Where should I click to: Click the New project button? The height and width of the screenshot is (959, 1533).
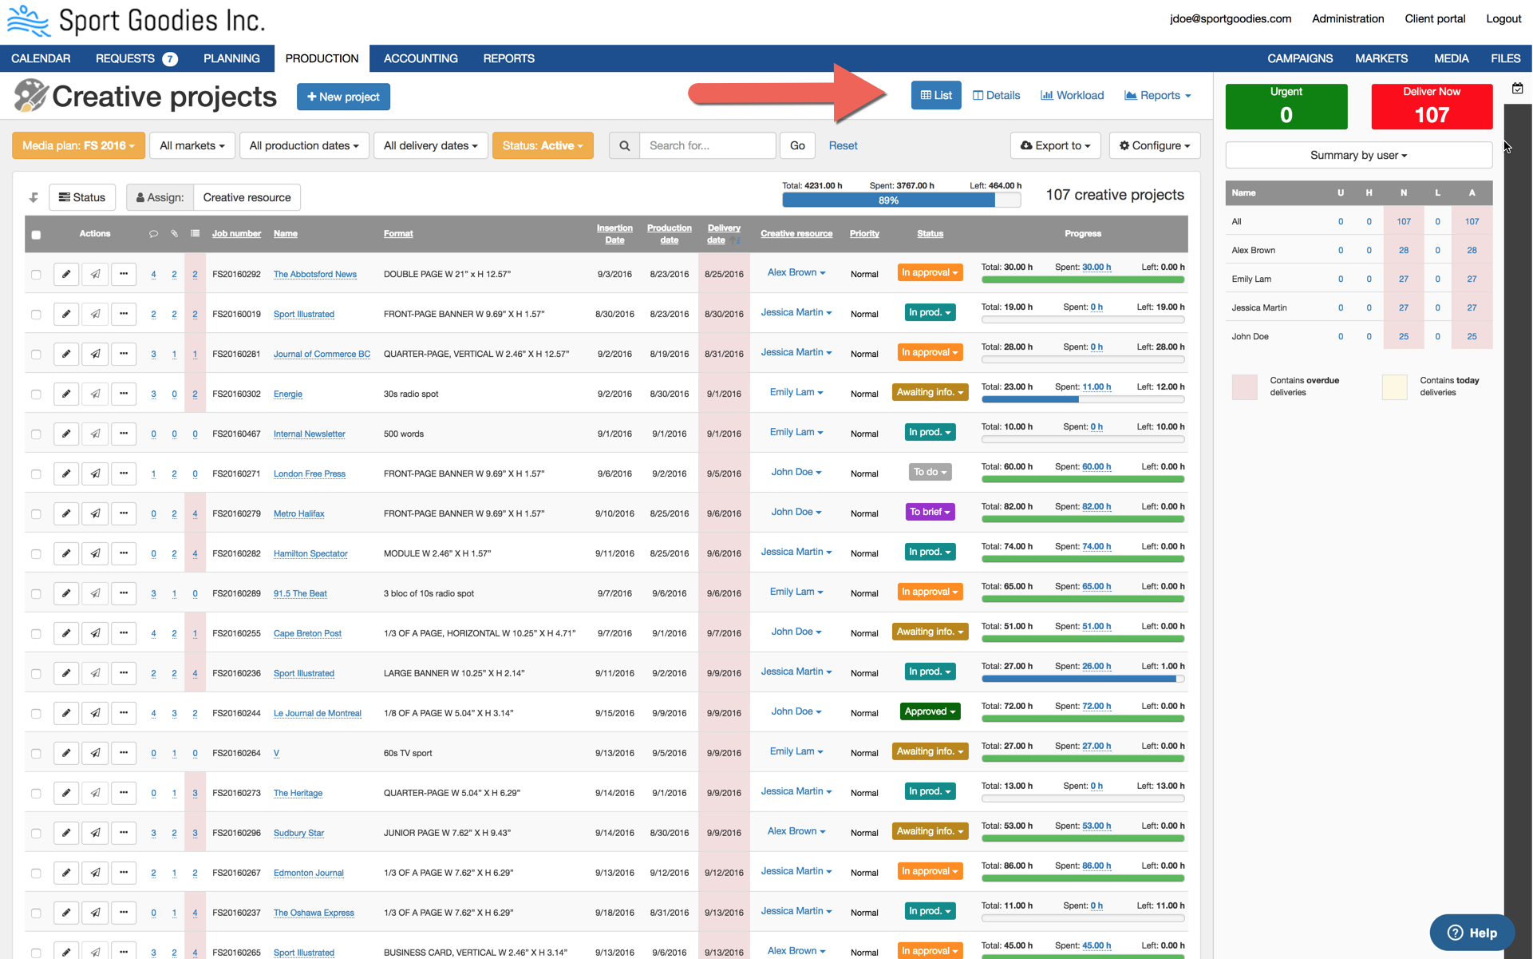pyautogui.click(x=343, y=97)
